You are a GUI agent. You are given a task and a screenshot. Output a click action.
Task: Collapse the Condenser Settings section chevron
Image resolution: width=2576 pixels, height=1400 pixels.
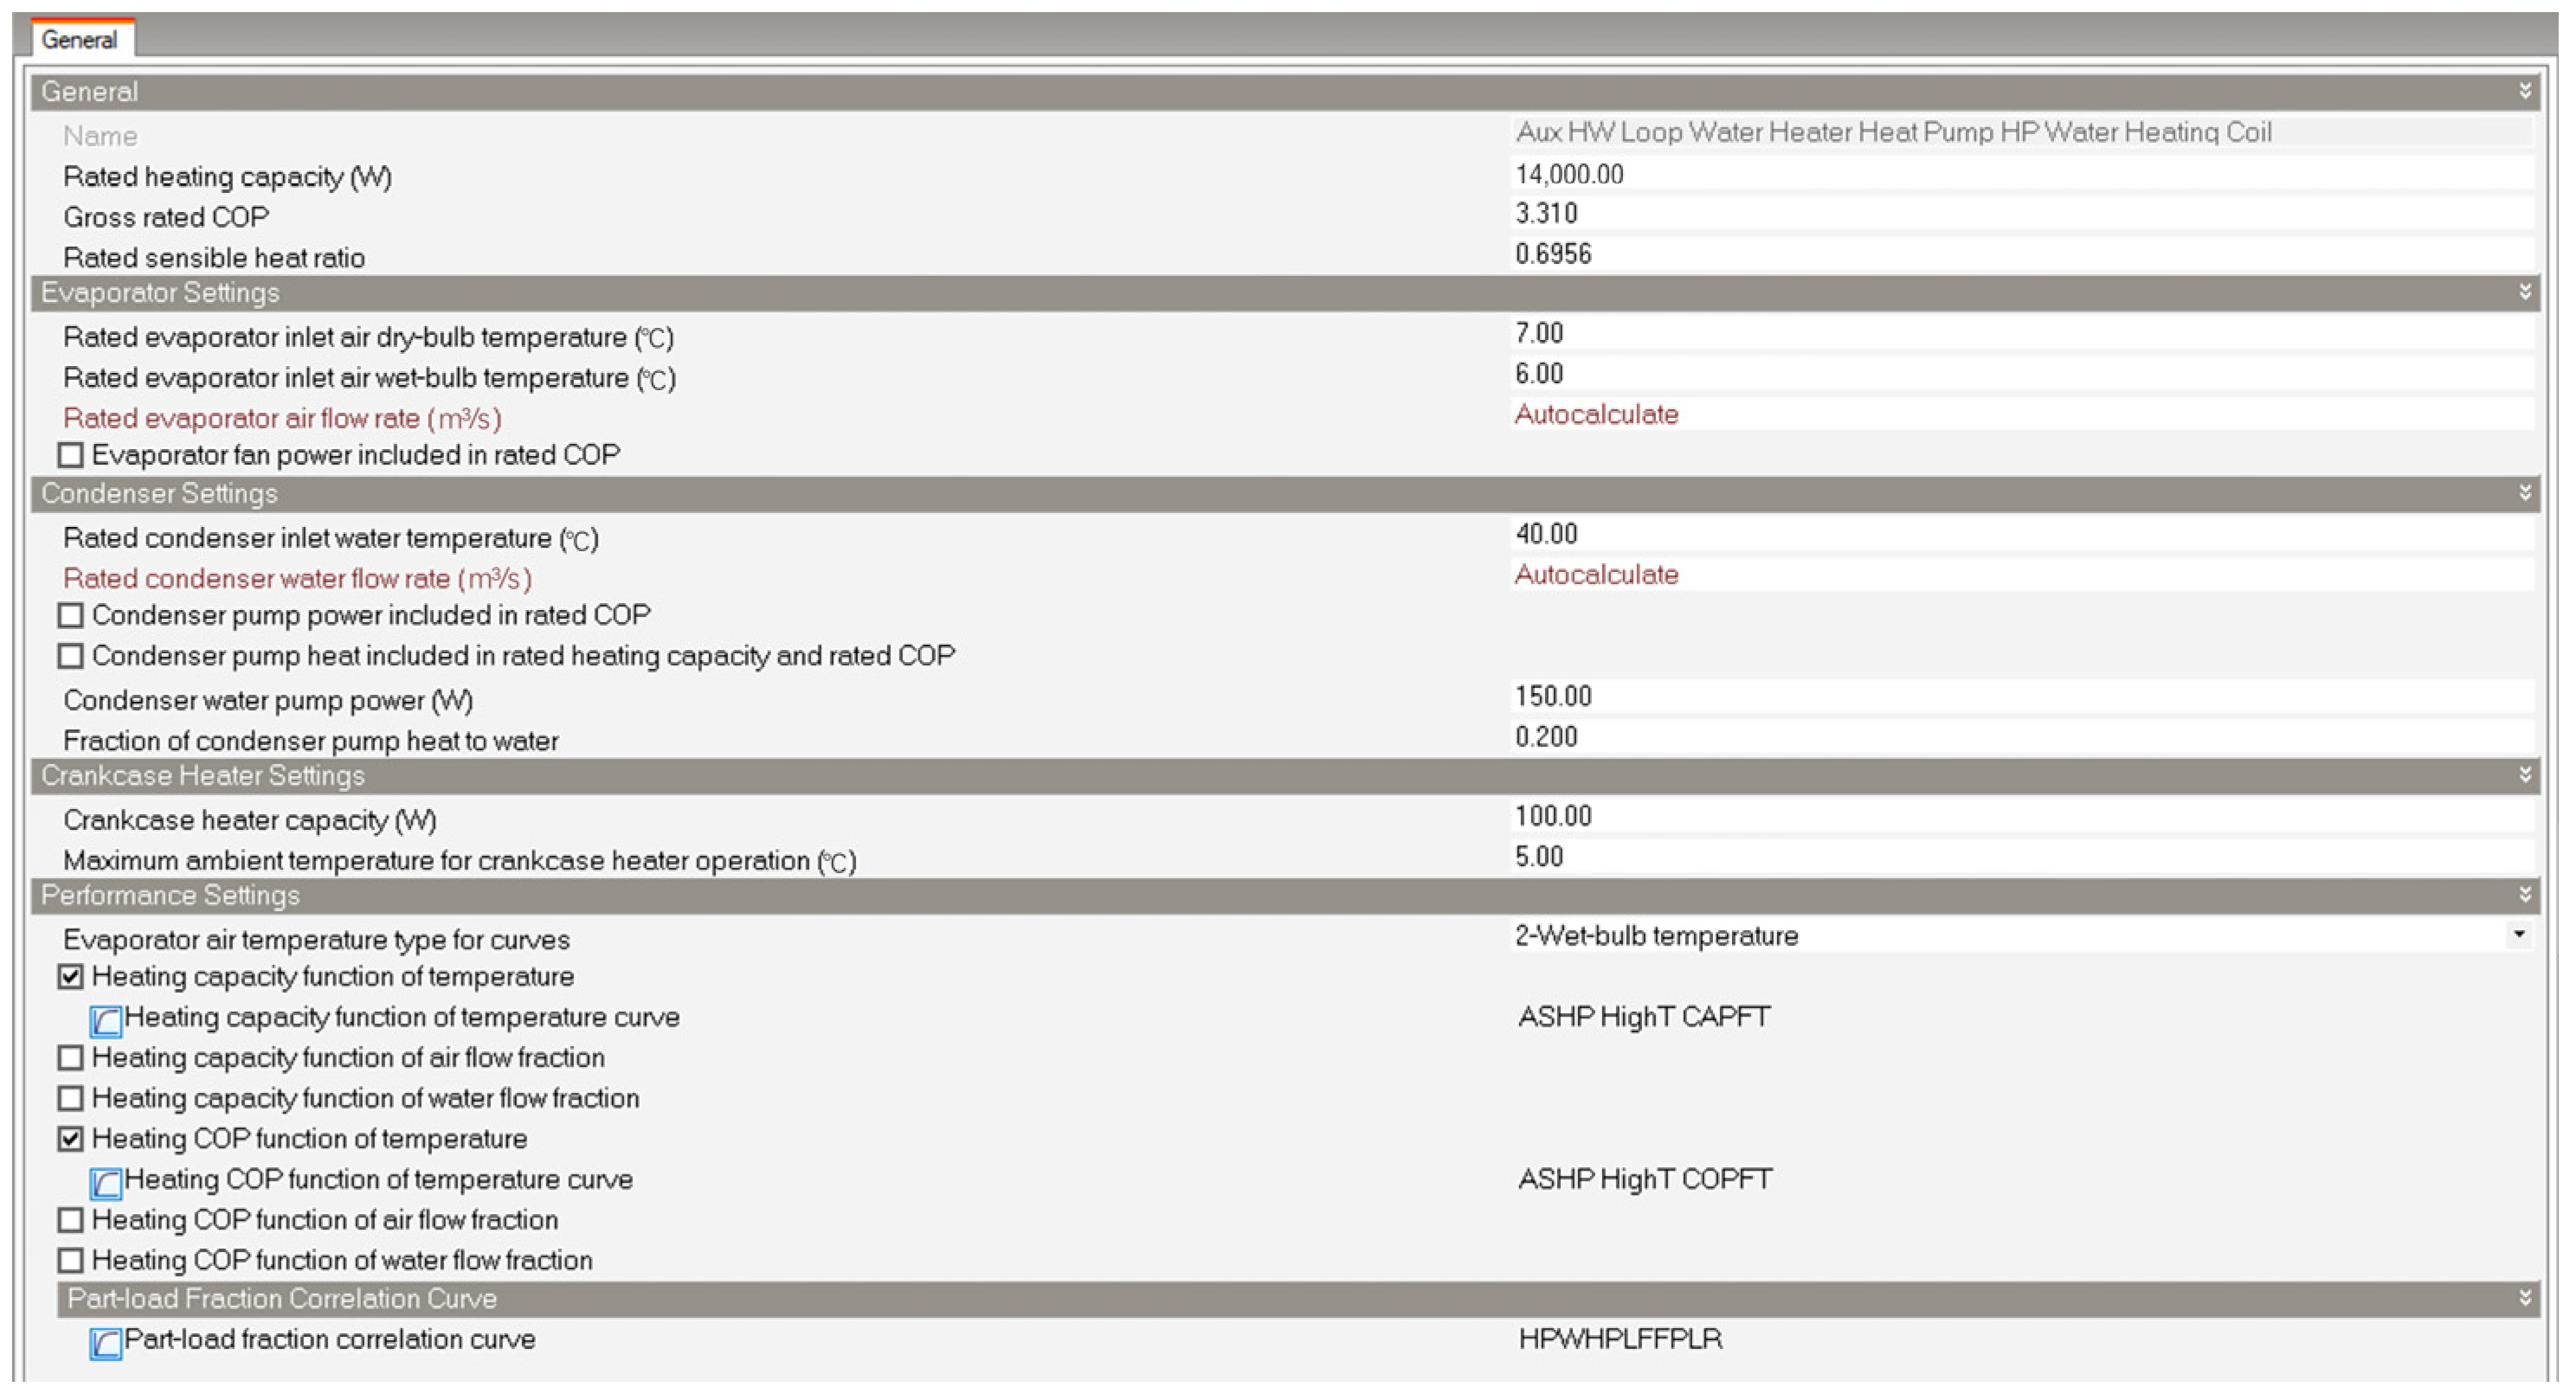click(2524, 492)
